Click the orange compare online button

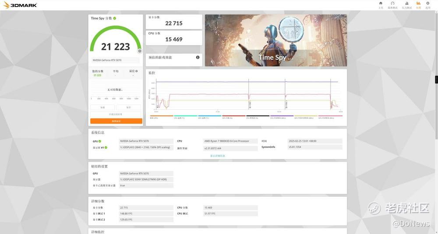116,121
